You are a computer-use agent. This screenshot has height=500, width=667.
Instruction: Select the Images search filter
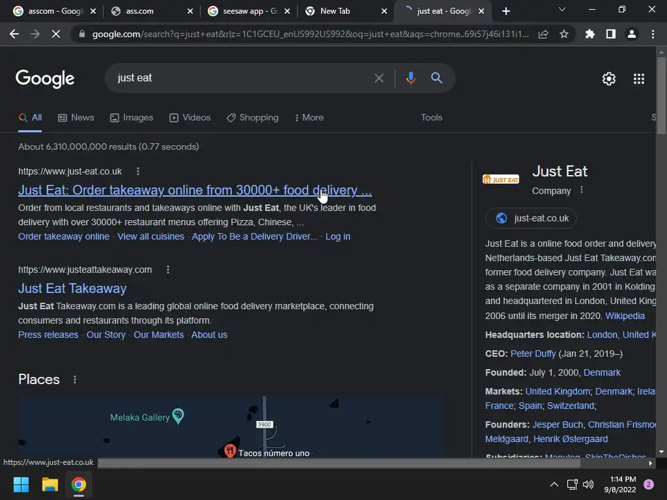pyautogui.click(x=132, y=118)
